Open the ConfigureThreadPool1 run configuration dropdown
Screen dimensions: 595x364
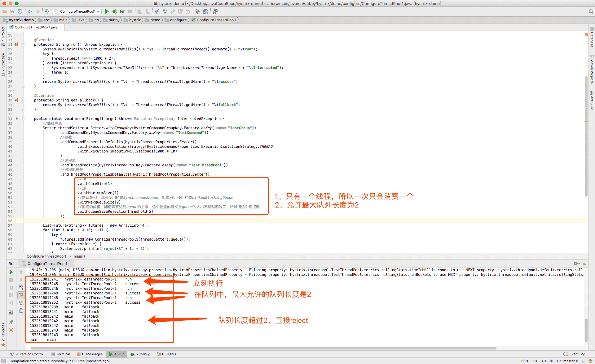tap(77, 11)
